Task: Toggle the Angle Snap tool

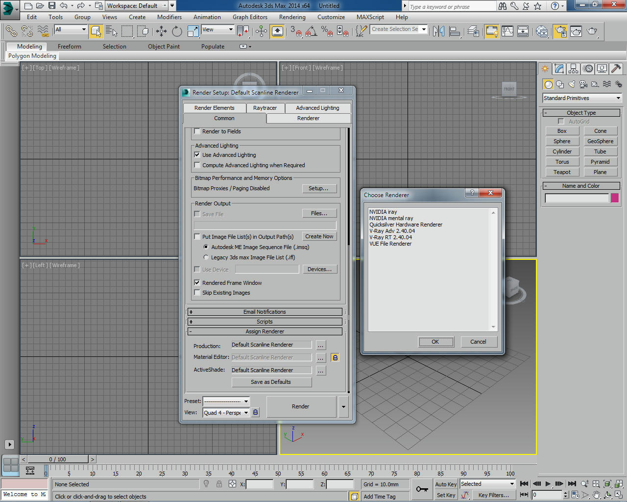Action: tap(311, 31)
